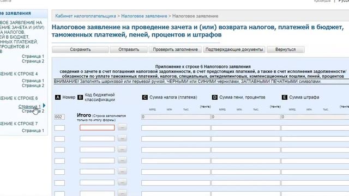Image resolution: width=349 pixels, height=196 pixels.
Task: Click Сумма налога field in first empty row
Action: coord(176,128)
